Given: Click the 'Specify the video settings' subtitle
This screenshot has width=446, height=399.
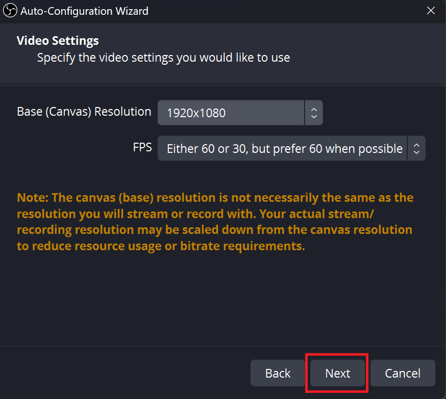Looking at the screenshot, I should click(x=163, y=58).
